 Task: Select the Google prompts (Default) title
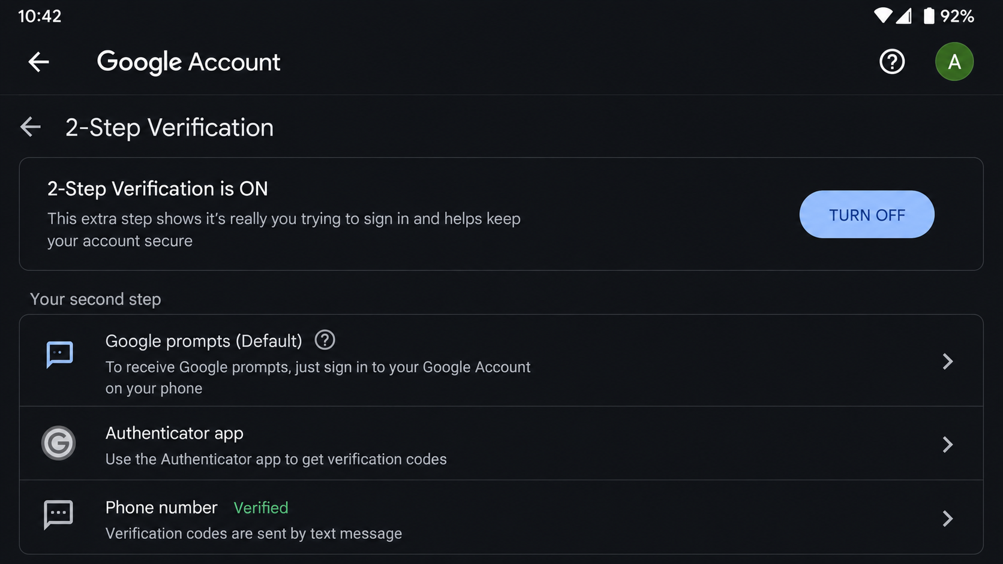pos(204,341)
